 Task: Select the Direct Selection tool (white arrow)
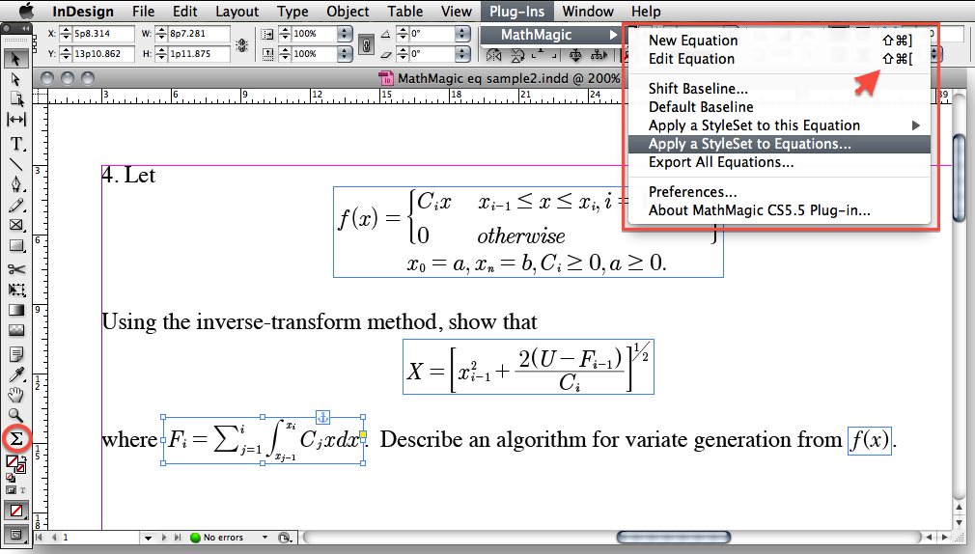click(x=16, y=79)
